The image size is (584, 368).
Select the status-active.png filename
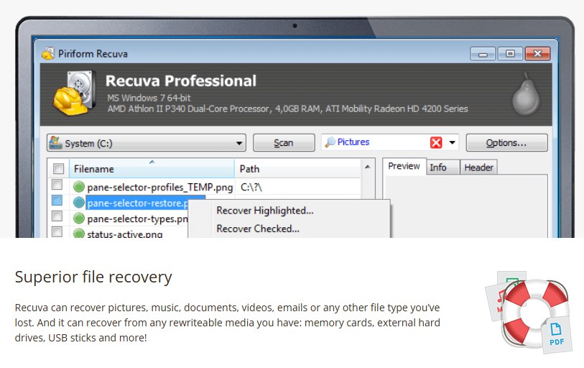125,234
